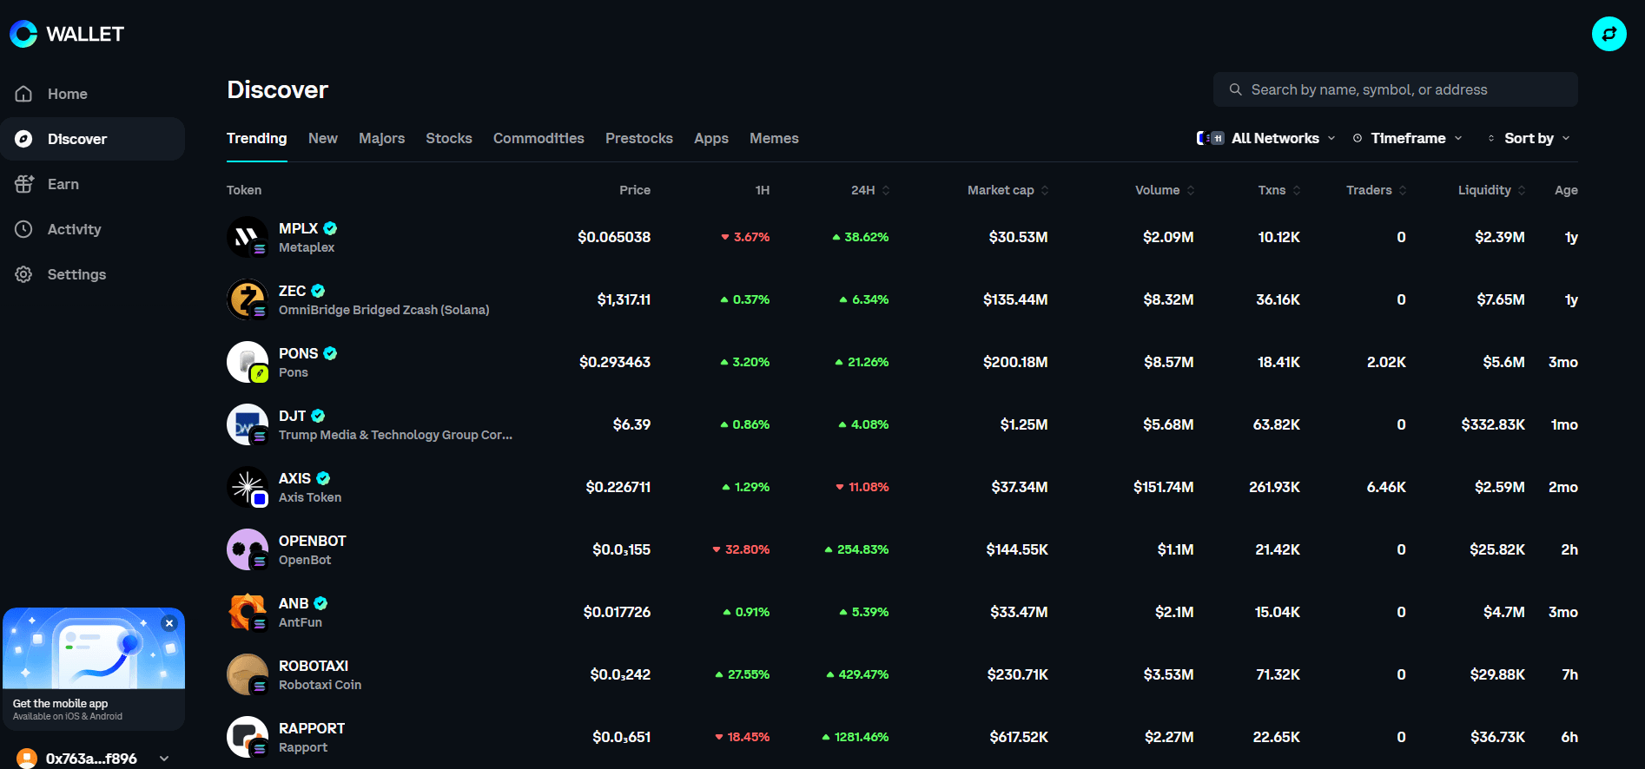
Task: Click the ROBOTAXI token icon
Action: pos(248,674)
